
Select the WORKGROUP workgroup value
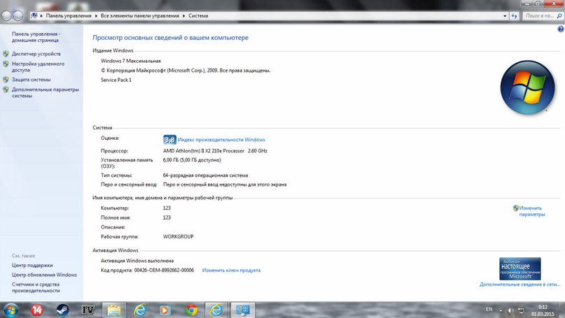click(x=178, y=237)
